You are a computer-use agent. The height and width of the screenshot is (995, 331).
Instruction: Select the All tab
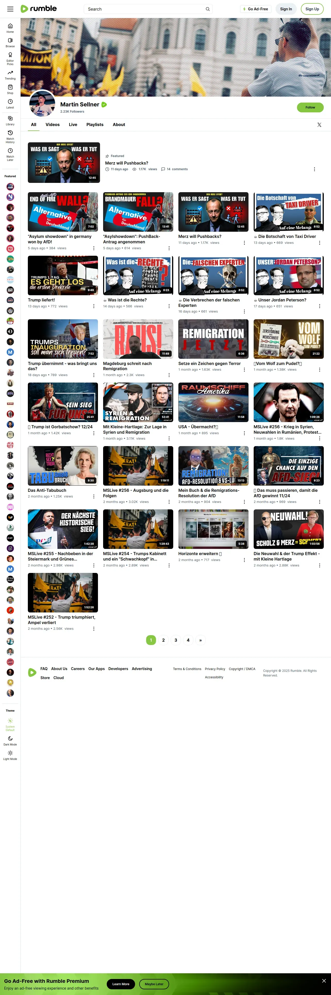tap(34, 125)
